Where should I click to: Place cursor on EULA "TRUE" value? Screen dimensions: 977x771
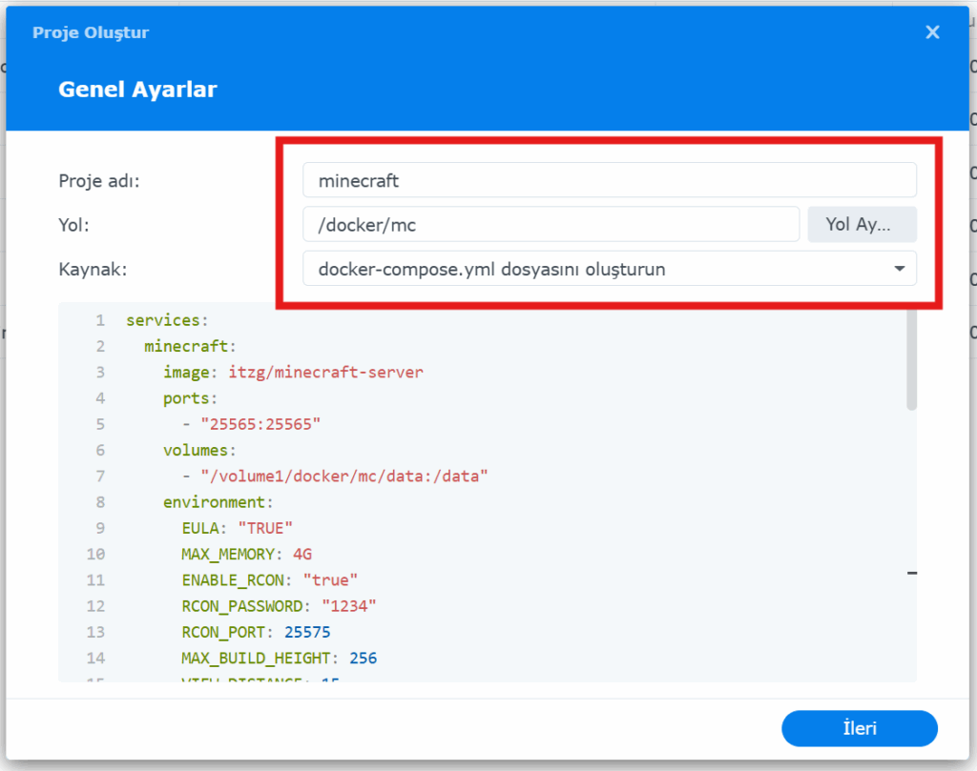click(x=264, y=528)
